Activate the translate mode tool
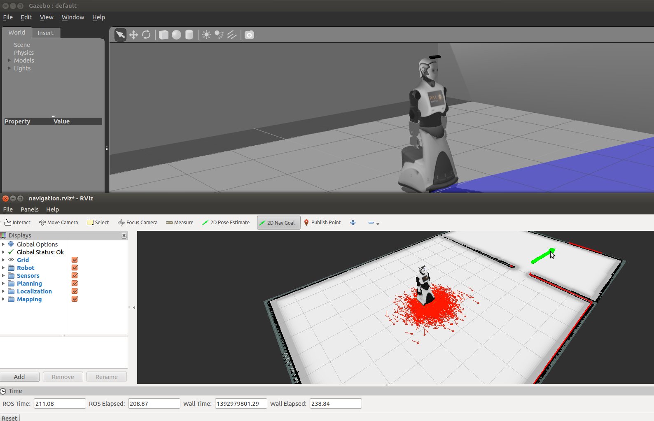The image size is (654, 421). pos(133,35)
